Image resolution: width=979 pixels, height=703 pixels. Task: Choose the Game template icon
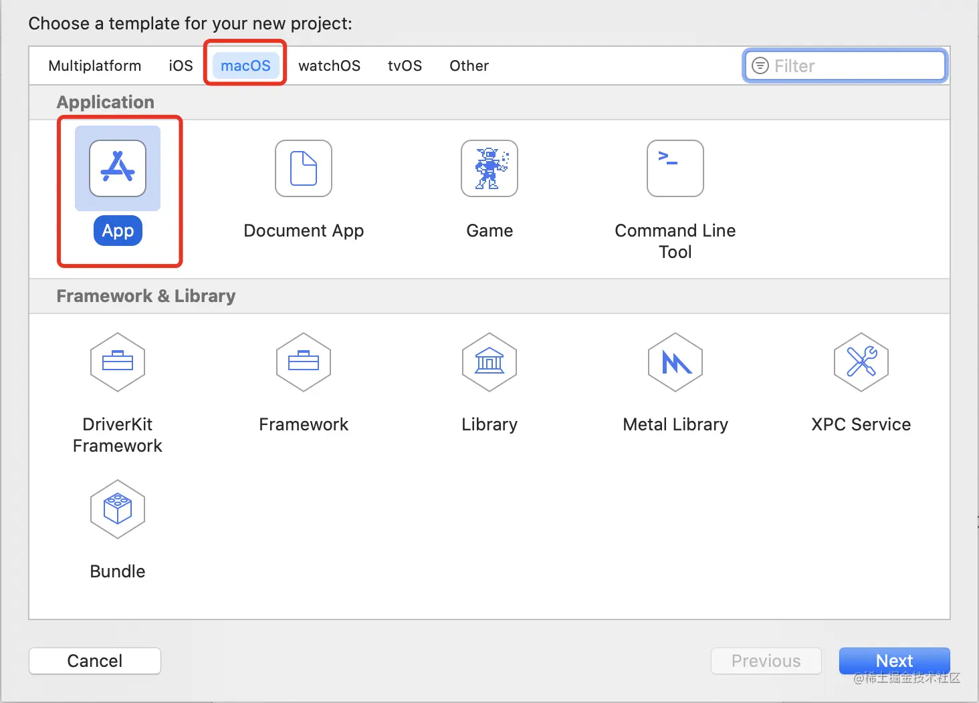(490, 168)
